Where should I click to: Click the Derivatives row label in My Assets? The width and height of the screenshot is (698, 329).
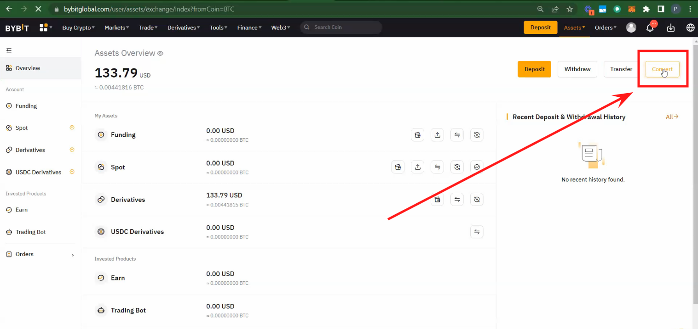[128, 200]
